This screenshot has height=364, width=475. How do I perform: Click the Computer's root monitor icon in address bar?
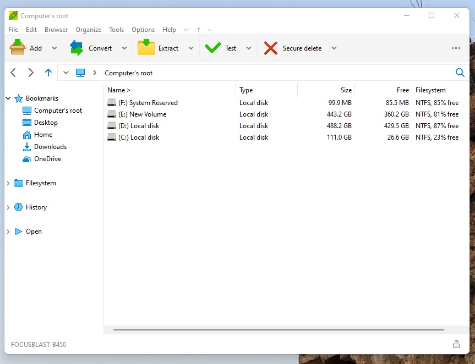(80, 72)
